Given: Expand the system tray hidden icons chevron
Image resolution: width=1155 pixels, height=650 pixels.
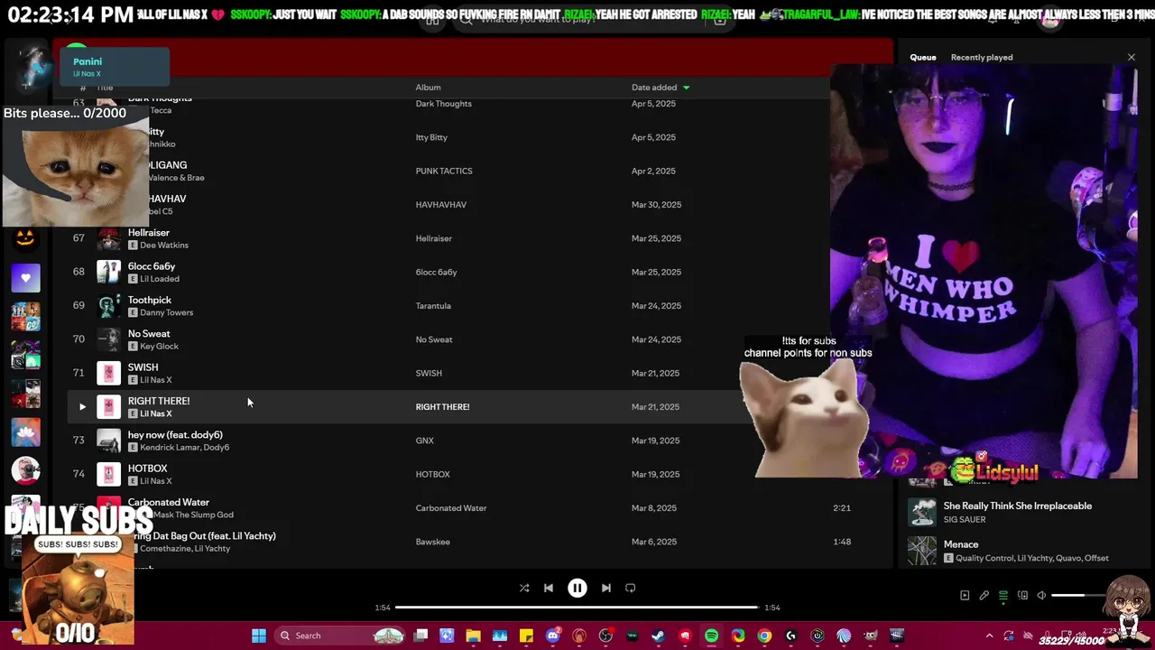Looking at the screenshot, I should click(x=989, y=636).
